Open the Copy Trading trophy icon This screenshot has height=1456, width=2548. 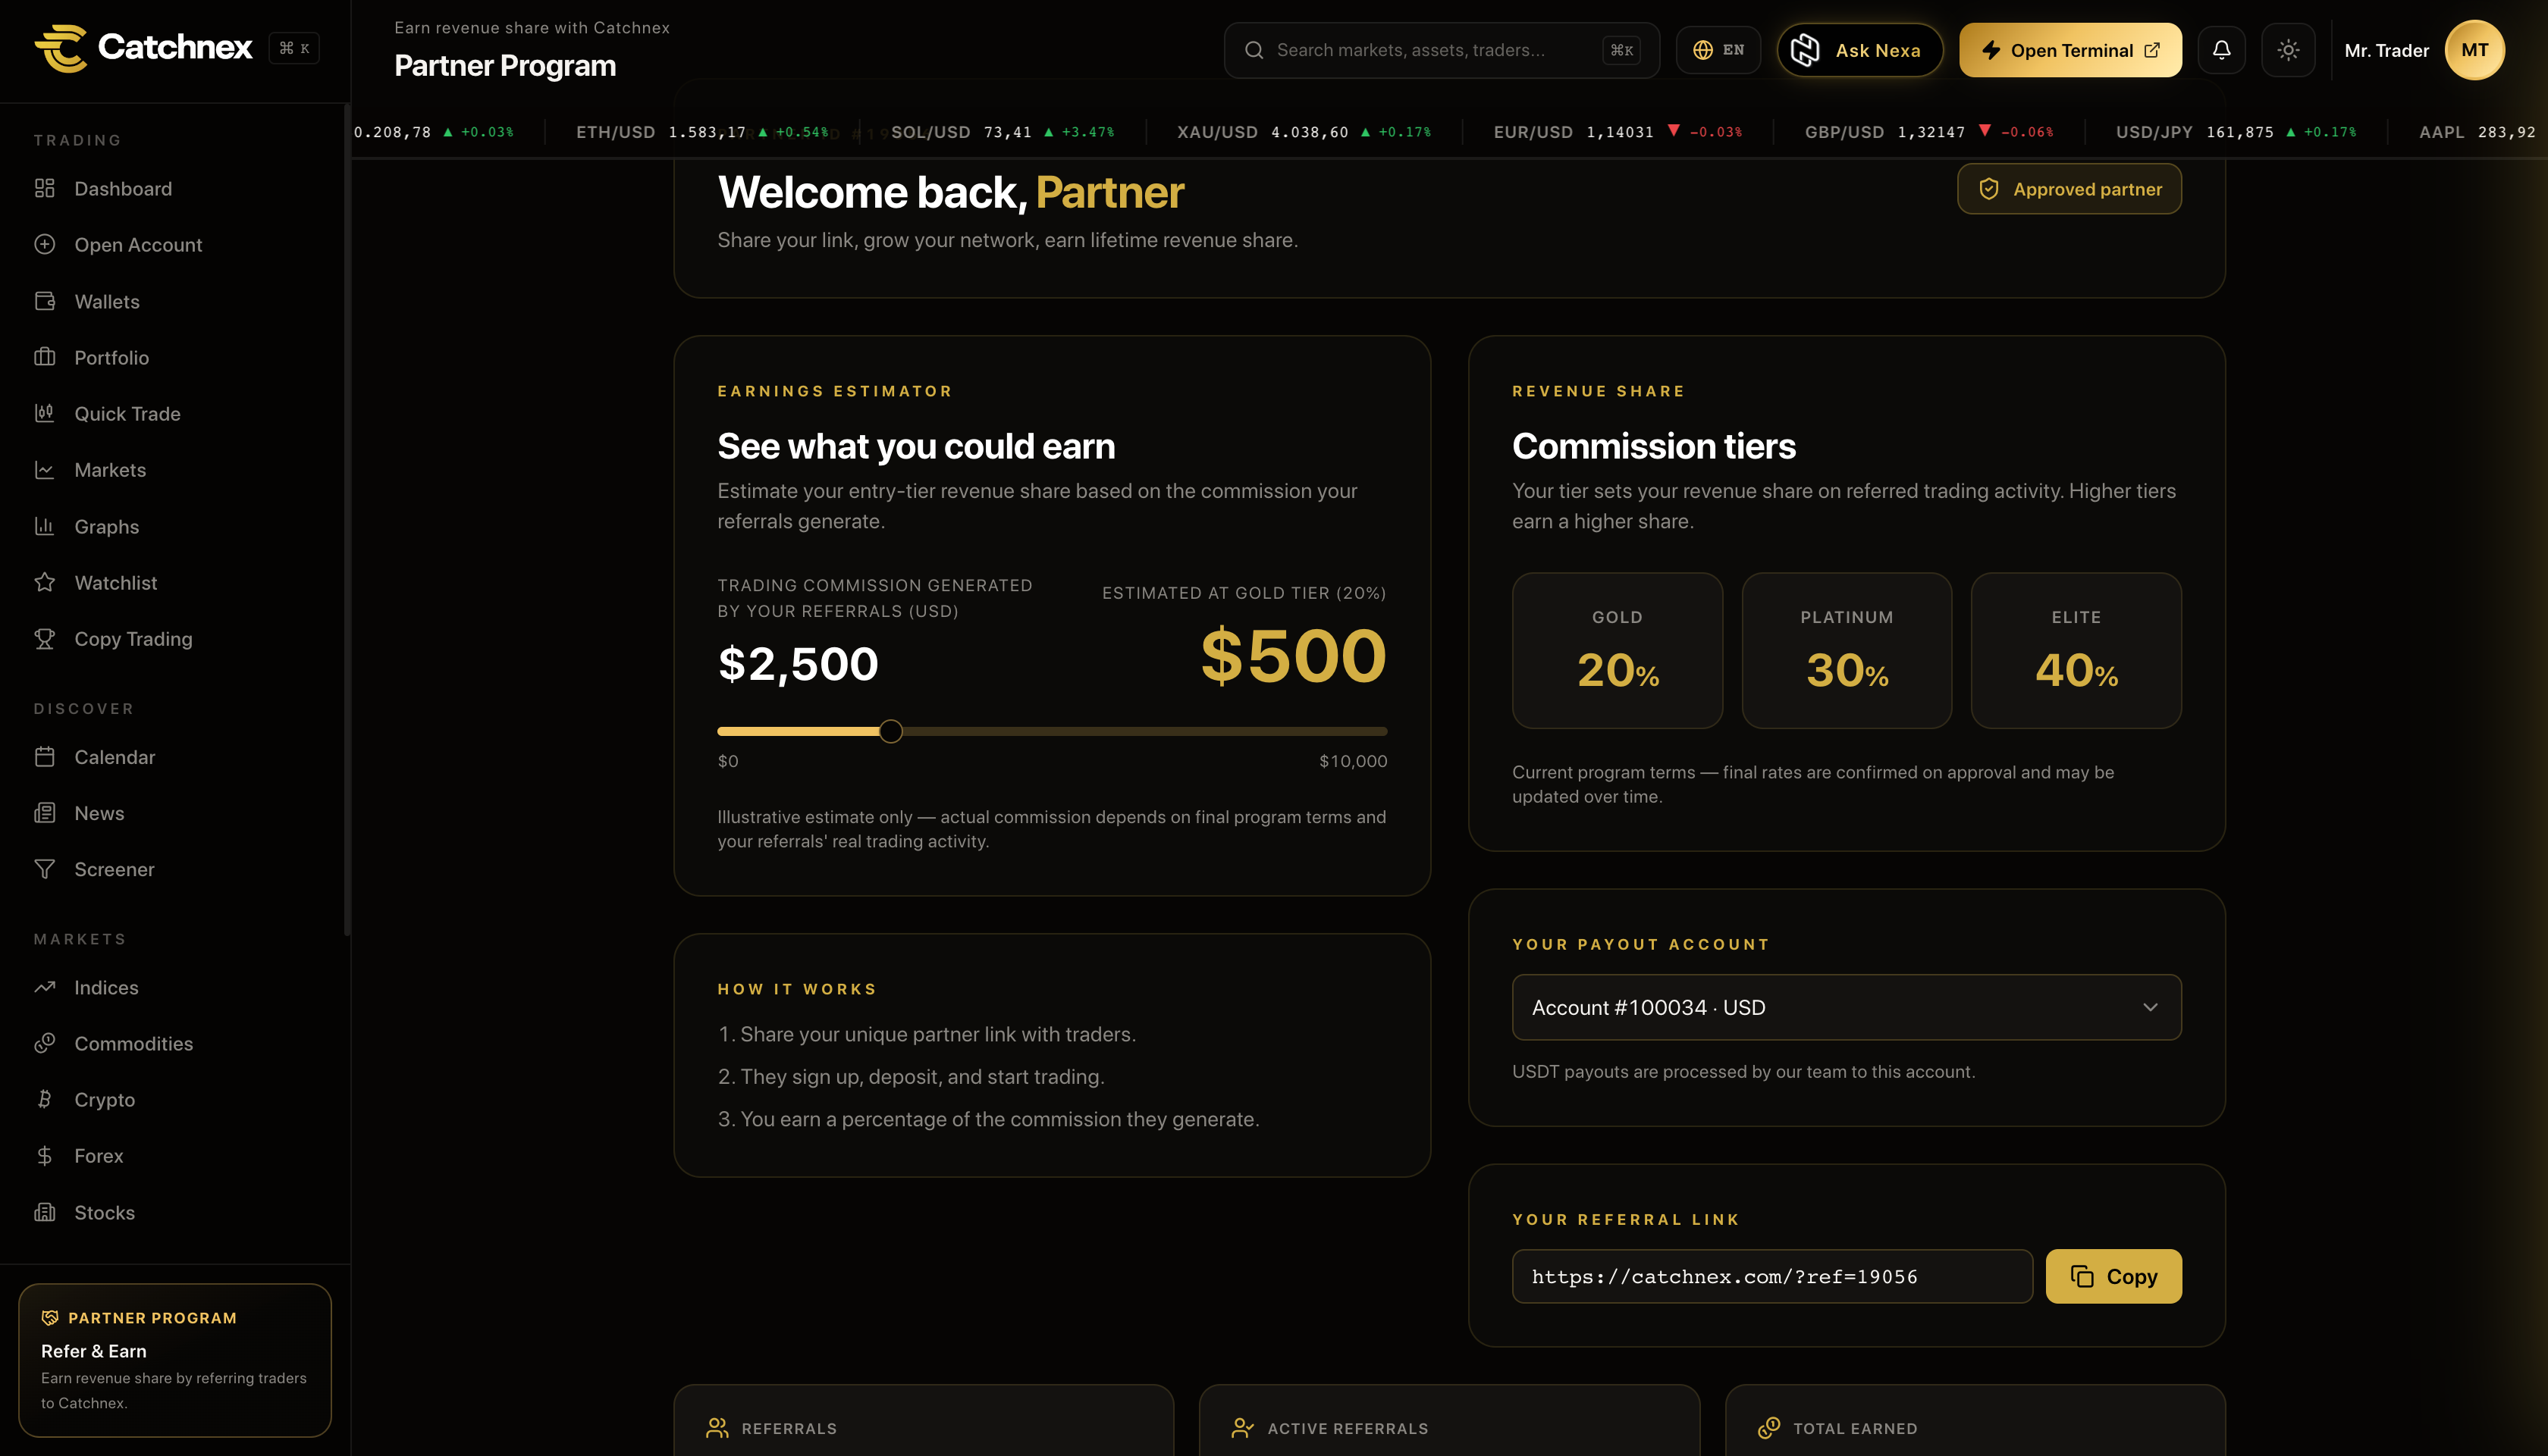45,638
